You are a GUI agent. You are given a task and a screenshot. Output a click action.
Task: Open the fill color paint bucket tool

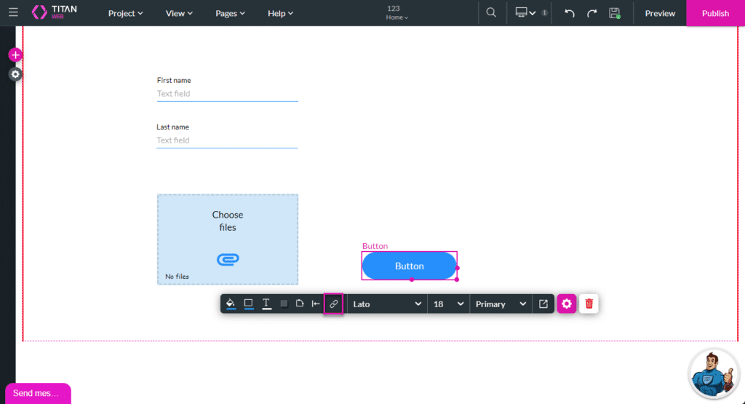(x=231, y=304)
